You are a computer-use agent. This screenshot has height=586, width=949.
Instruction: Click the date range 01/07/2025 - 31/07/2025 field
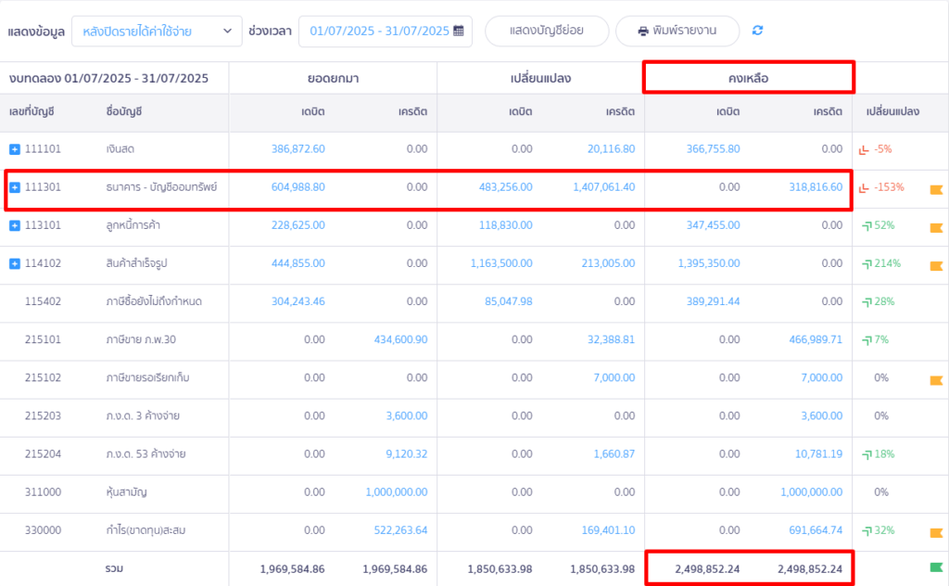[x=379, y=31]
